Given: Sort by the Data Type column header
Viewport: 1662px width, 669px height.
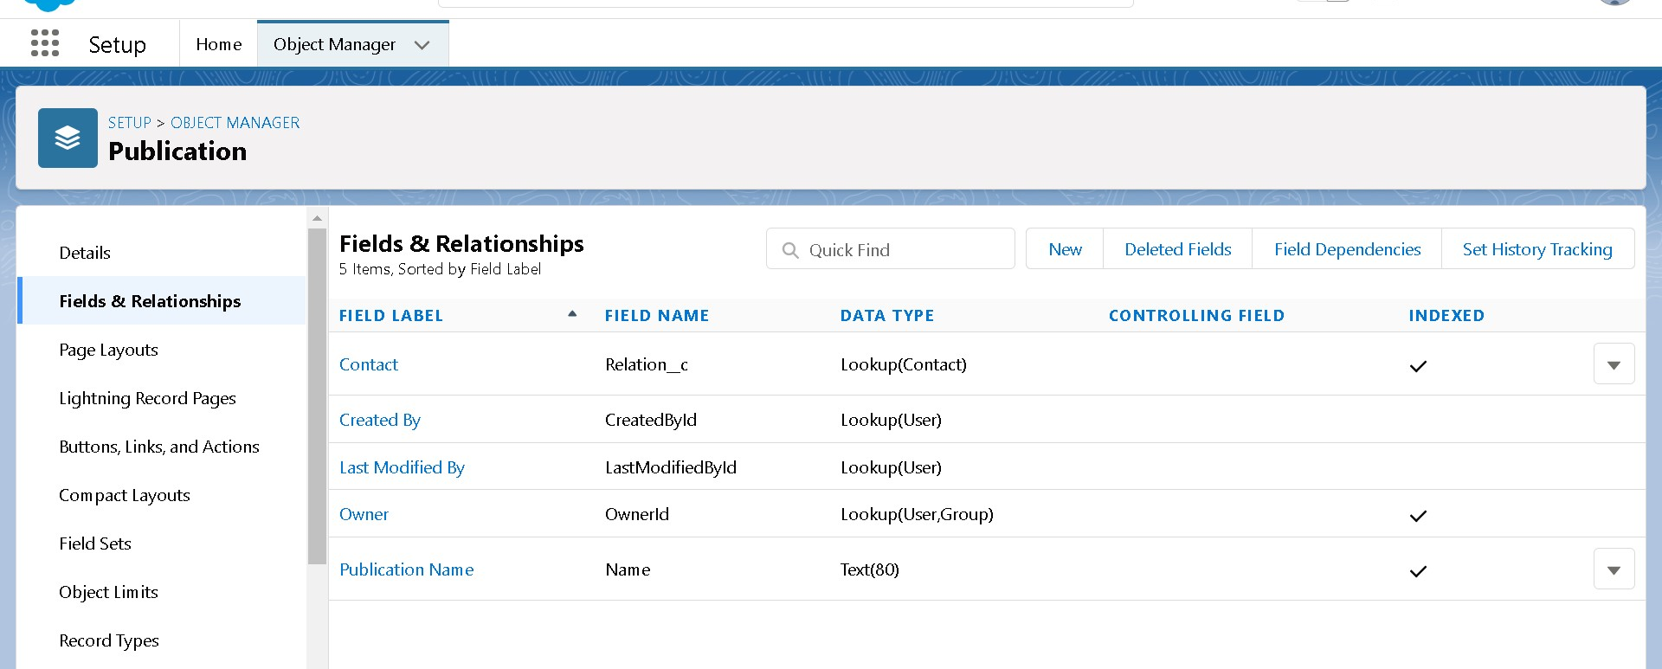Looking at the screenshot, I should [x=887, y=316].
